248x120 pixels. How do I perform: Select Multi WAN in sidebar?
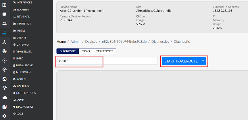tap(23, 72)
